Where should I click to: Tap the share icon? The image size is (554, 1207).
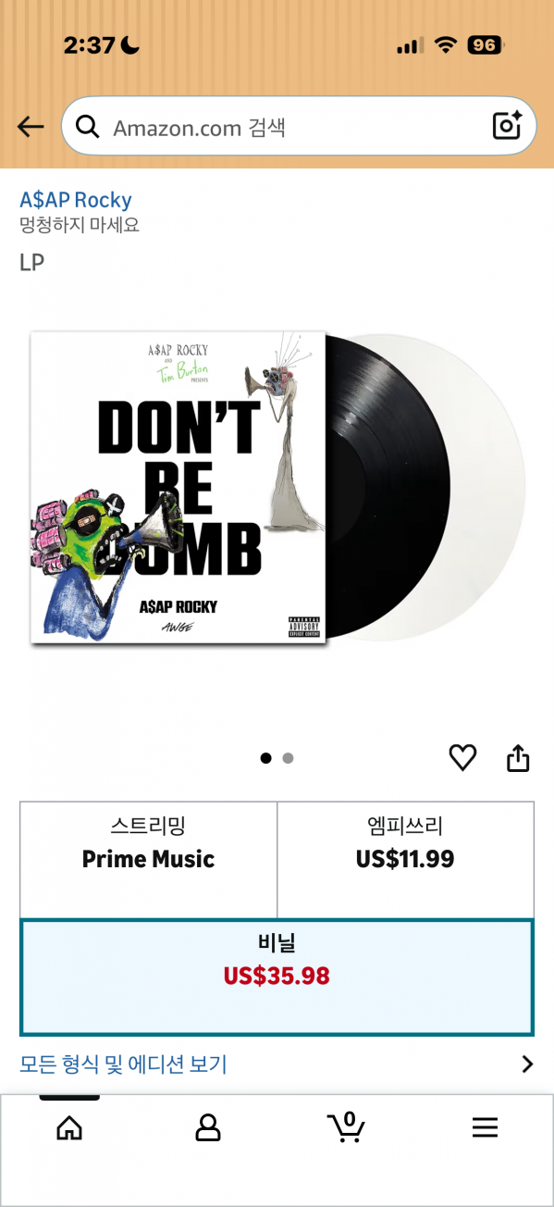pos(518,758)
